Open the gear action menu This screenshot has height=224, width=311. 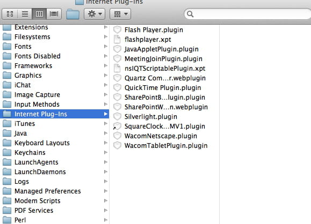[x=95, y=14]
